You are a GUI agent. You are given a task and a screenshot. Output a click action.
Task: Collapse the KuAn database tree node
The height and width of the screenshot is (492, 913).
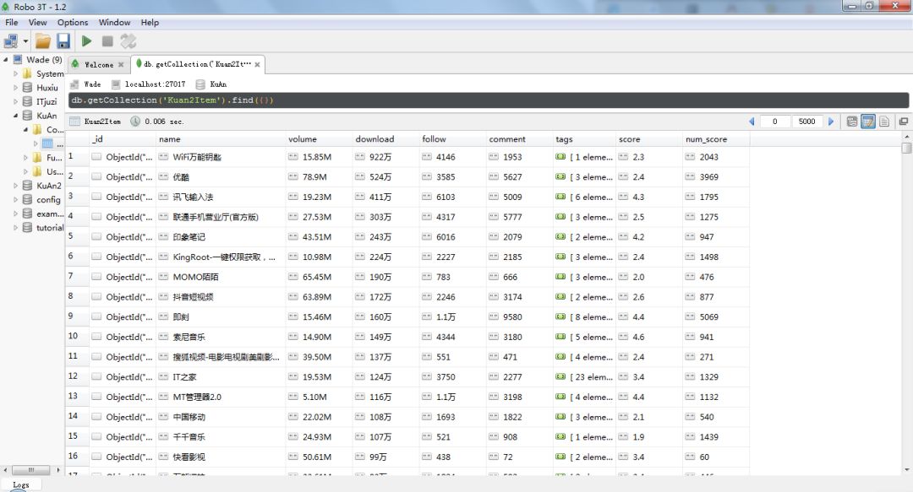coord(15,115)
